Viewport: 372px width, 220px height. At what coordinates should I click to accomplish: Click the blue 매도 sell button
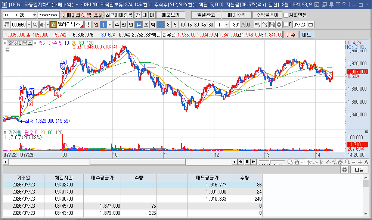[x=307, y=35]
